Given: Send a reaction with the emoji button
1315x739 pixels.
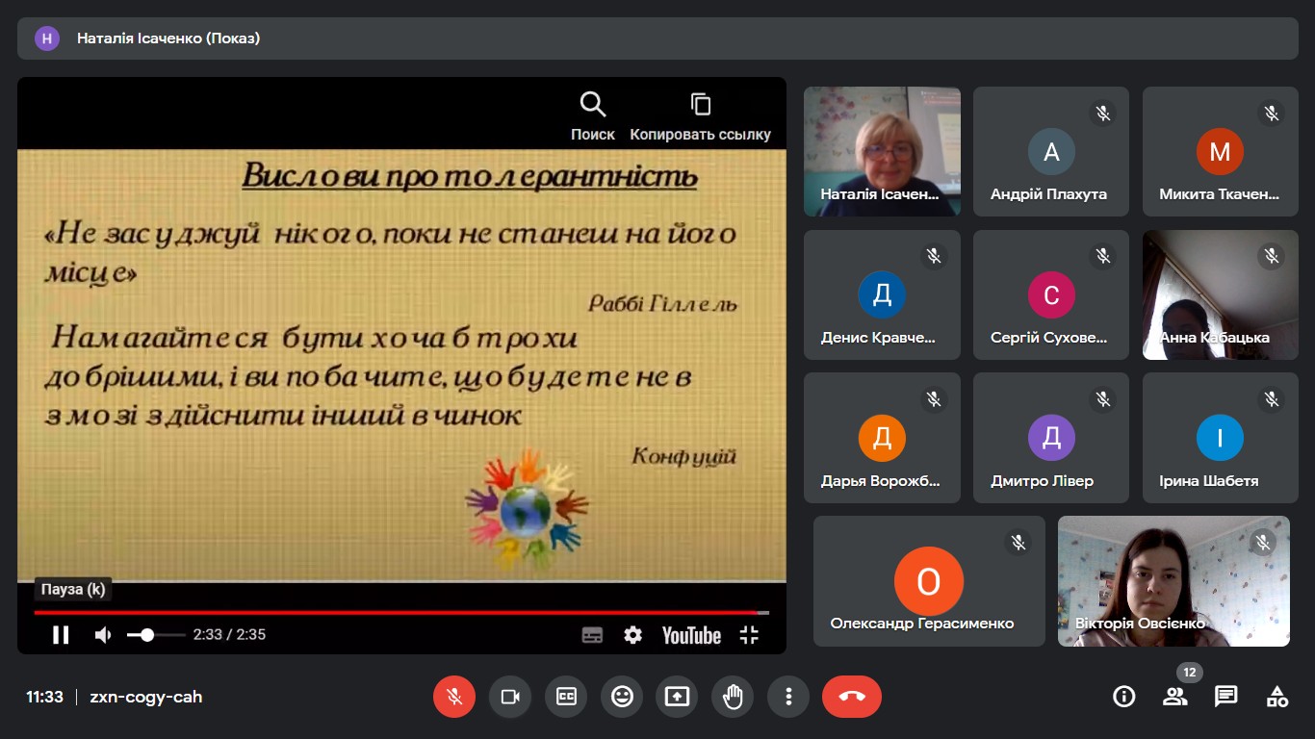Looking at the screenshot, I should click(622, 697).
